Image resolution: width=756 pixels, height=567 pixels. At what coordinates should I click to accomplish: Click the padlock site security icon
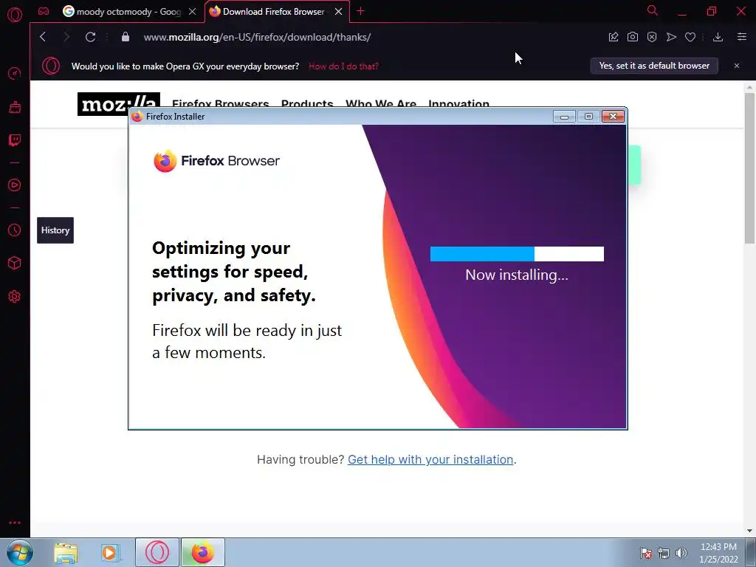pos(126,37)
